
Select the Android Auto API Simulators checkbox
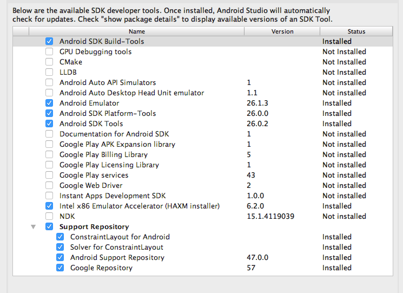[49, 83]
